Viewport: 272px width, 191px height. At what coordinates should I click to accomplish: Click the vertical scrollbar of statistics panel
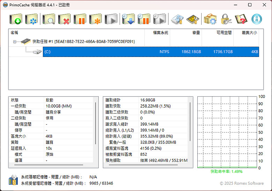click(190, 122)
